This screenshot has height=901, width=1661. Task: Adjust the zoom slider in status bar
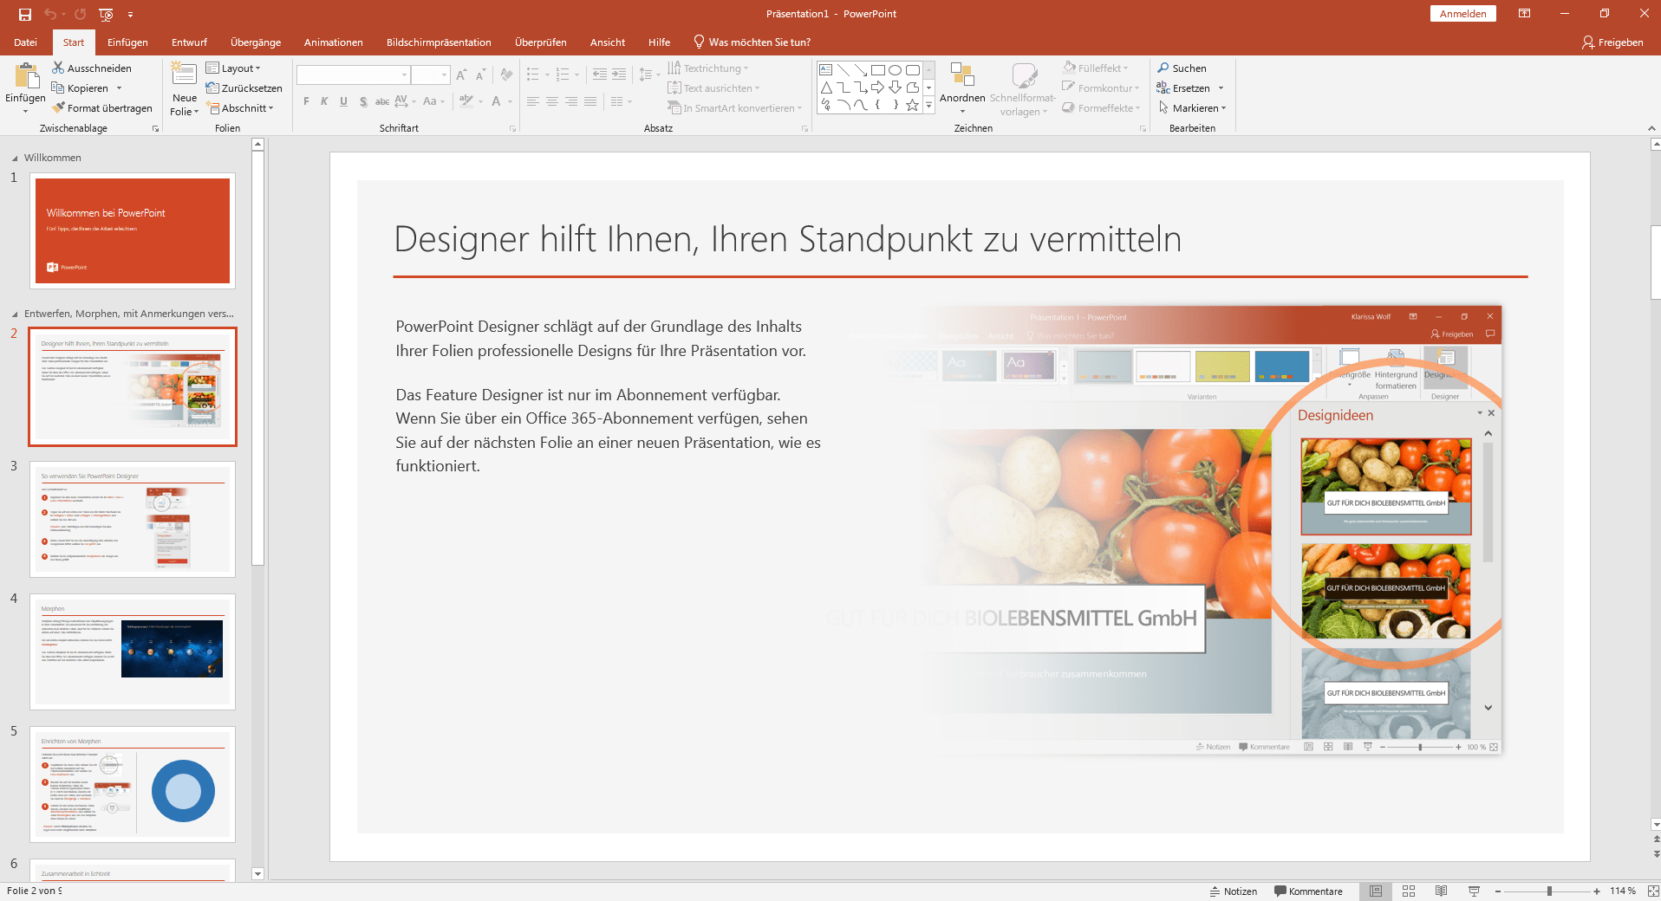[1548, 891]
